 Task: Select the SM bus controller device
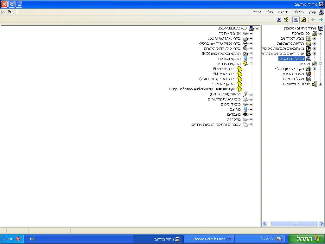[224, 74]
